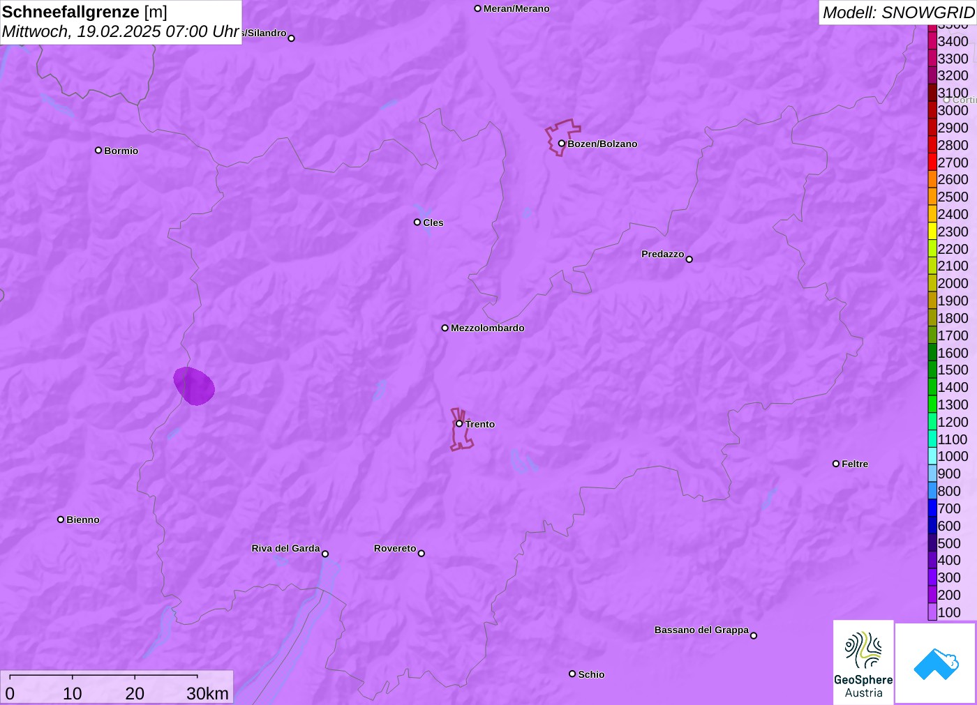
Task: Click the Rovereto location dot
Action: click(x=422, y=554)
